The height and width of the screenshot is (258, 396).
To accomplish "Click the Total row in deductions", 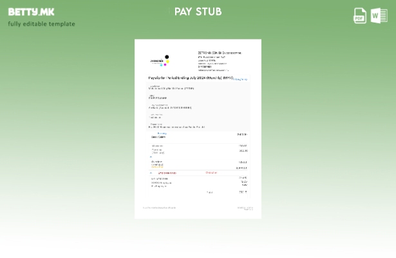I will pyautogui.click(x=209, y=192).
